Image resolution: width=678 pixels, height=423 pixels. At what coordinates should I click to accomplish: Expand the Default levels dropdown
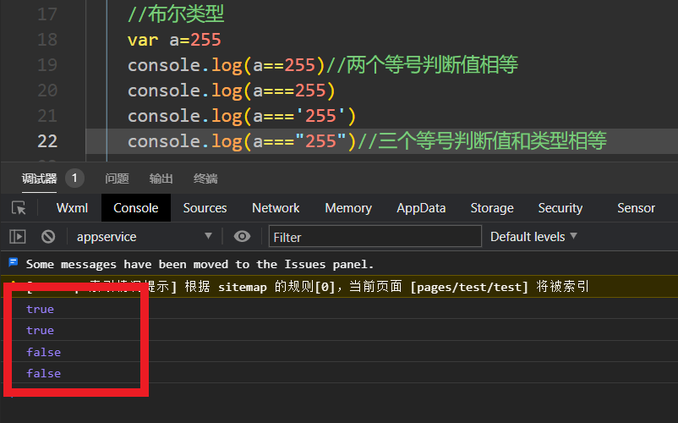(x=533, y=237)
